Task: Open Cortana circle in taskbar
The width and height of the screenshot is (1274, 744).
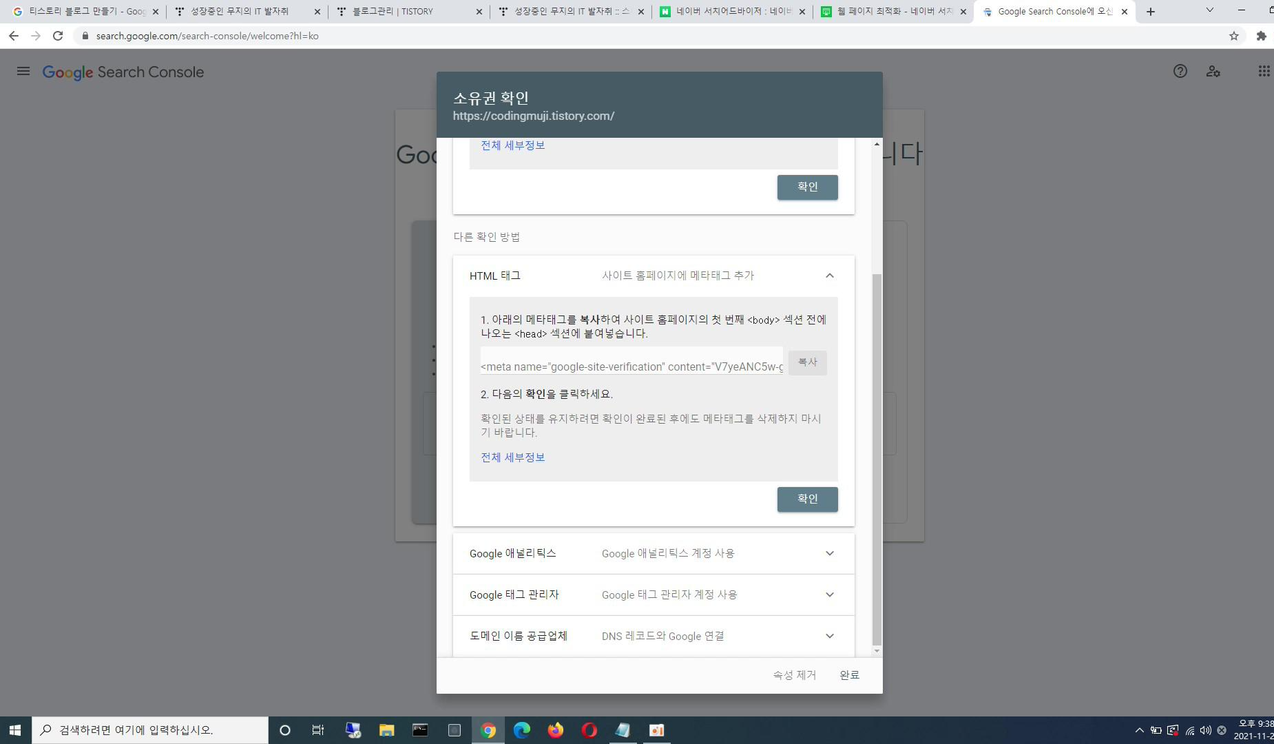Action: click(284, 730)
